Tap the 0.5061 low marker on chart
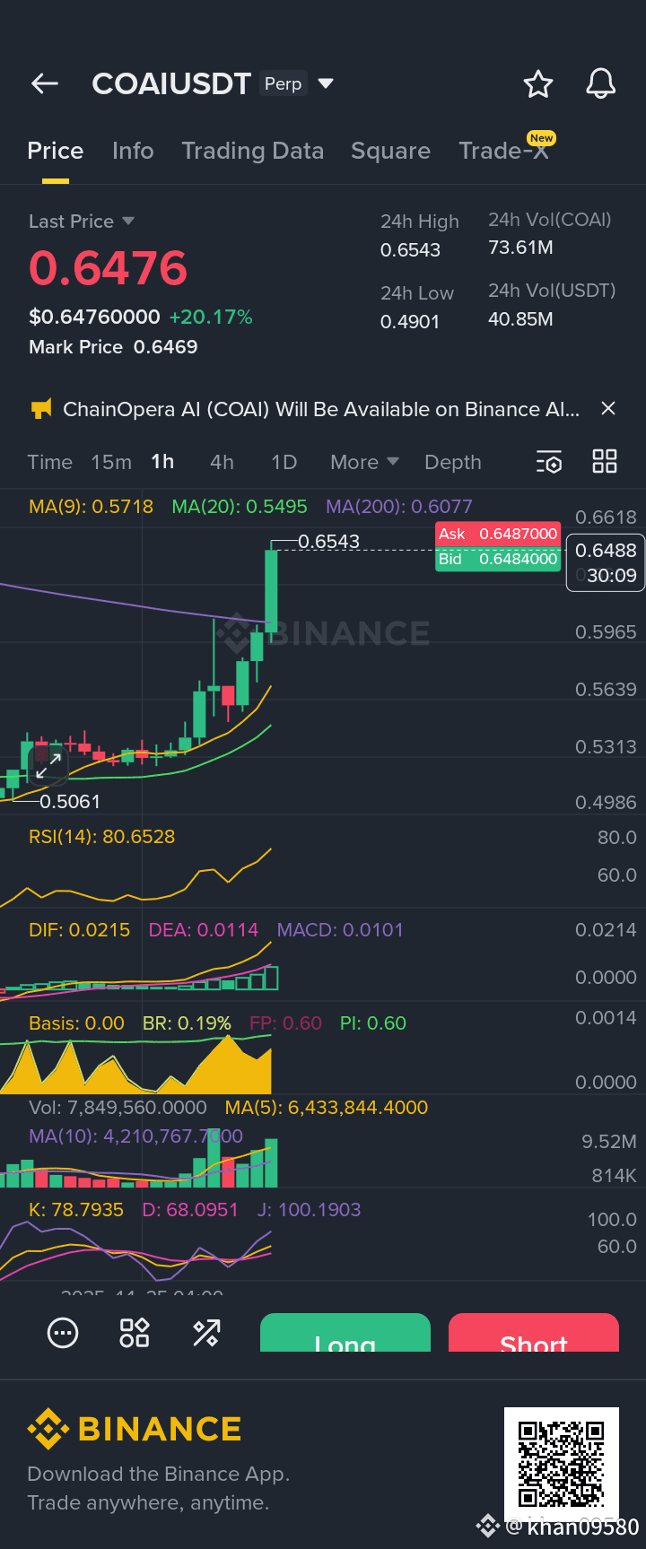This screenshot has height=1549, width=646. pyautogui.click(x=70, y=802)
